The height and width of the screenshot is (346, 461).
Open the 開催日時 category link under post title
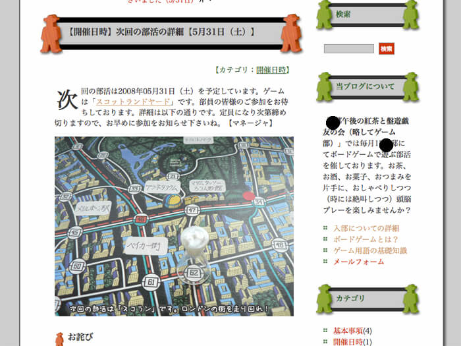point(271,70)
